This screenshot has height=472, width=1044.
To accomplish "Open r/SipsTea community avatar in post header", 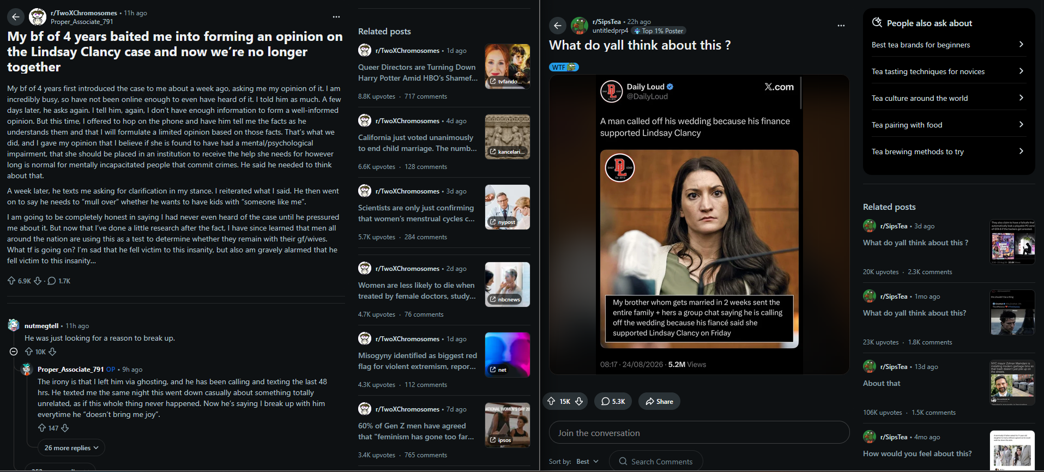I will coord(580,25).
